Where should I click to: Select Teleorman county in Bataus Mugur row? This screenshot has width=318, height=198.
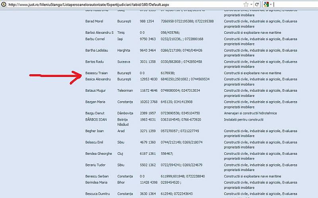point(125,91)
